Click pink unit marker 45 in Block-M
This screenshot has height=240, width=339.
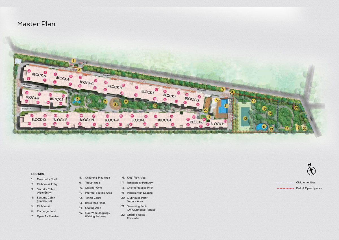tap(108, 116)
